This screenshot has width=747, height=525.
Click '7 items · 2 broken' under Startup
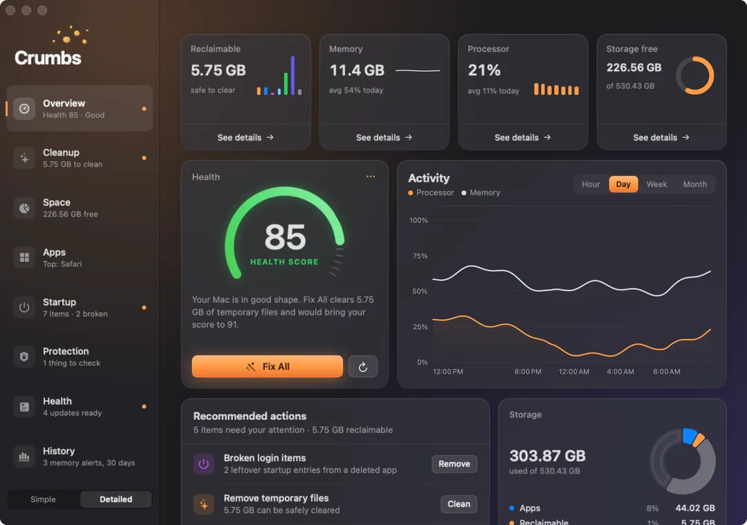[x=75, y=314]
